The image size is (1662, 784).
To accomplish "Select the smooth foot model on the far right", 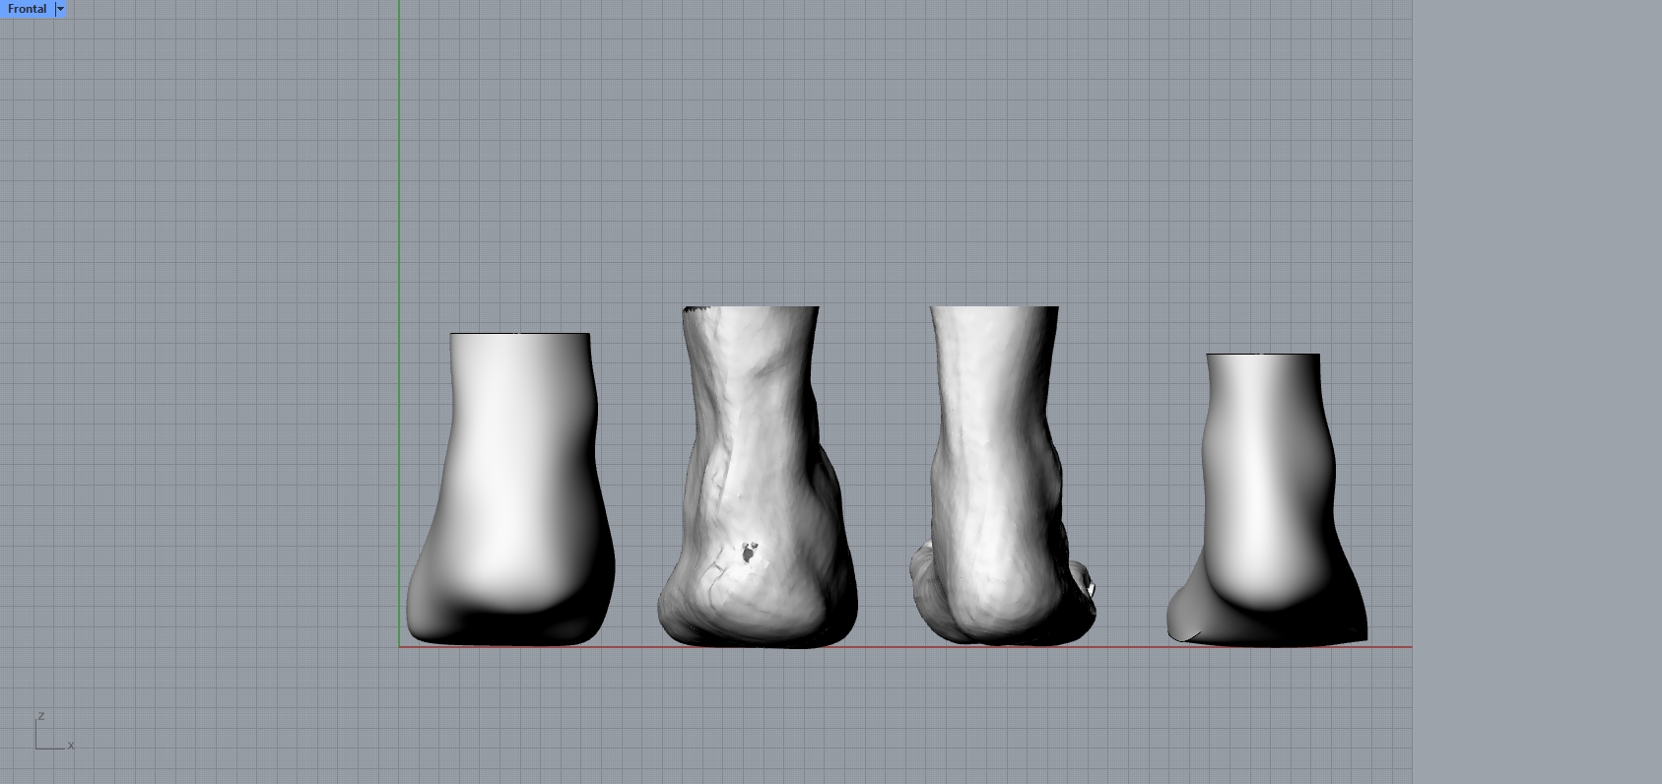I will (x=1267, y=499).
